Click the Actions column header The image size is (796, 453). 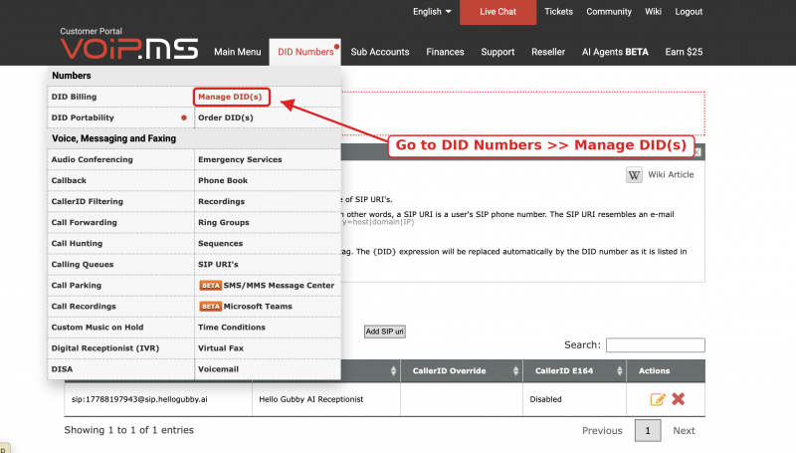point(666,371)
